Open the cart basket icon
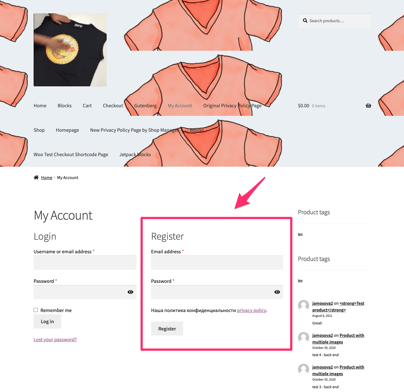This screenshot has width=404, height=392. (368, 105)
